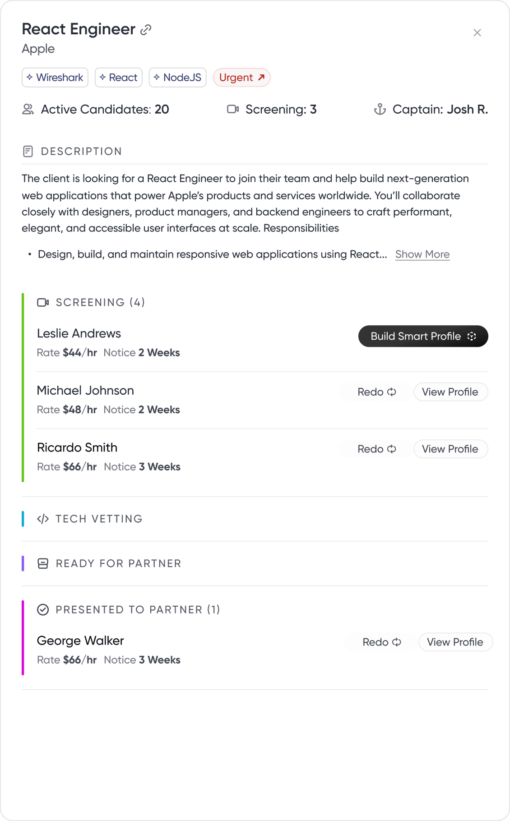This screenshot has width=510, height=821.
Task: Click the Description document icon
Action: (x=28, y=152)
